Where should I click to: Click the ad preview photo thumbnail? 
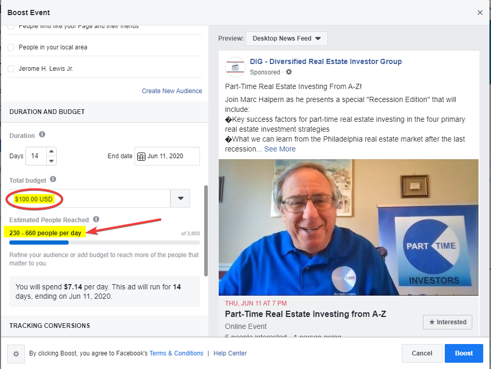349,227
